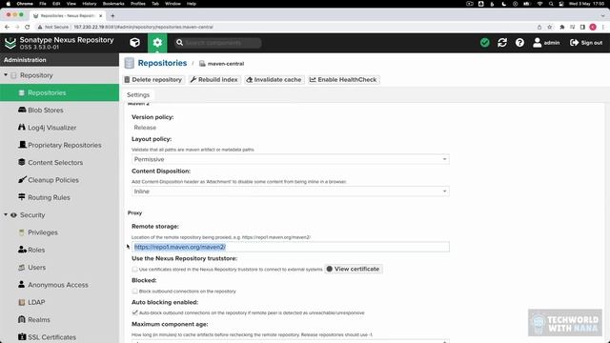Open the Wi-Fi menu bar icon
The height and width of the screenshot is (343, 610).
coord(539,4)
